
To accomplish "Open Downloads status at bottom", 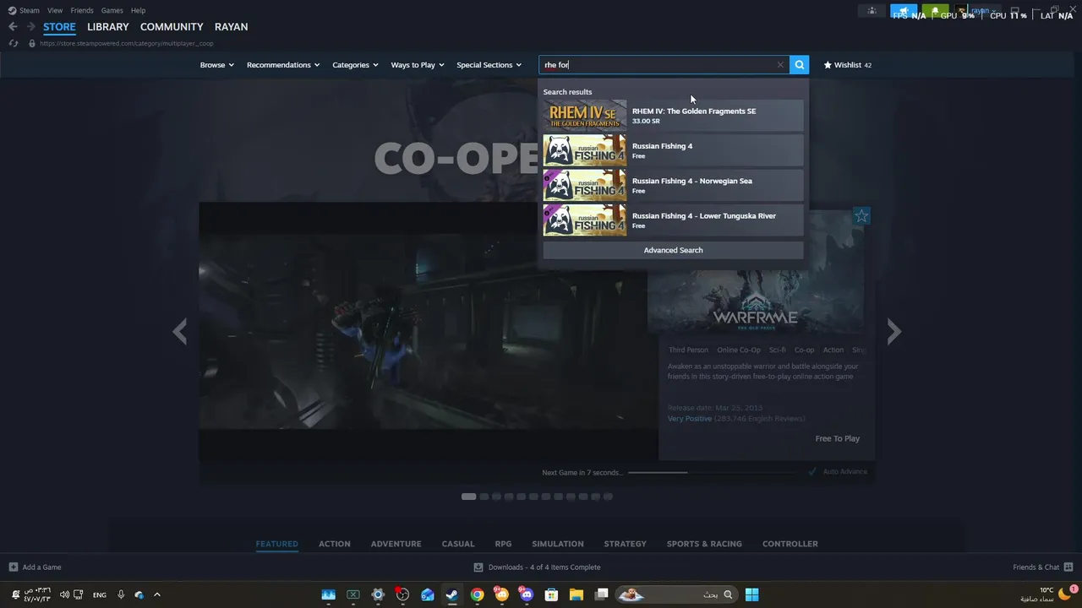I will (537, 567).
